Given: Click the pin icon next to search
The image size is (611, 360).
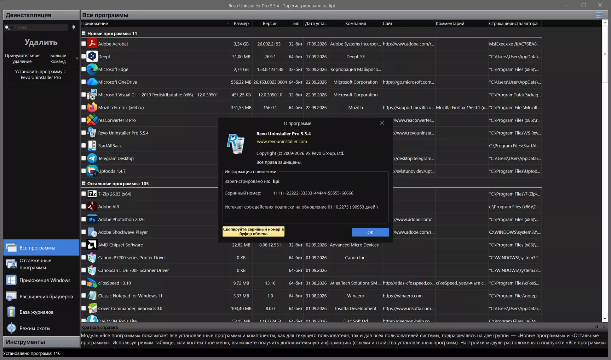Looking at the screenshot, I should click(74, 27).
